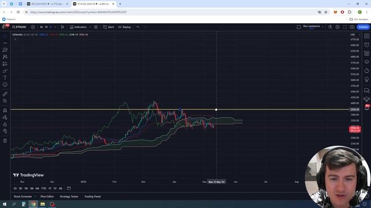The height and width of the screenshot is (208, 371).
Task: Toggle fullscreen mode
Action: (345, 27)
